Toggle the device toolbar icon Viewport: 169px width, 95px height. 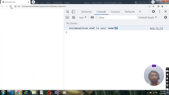[73, 12]
